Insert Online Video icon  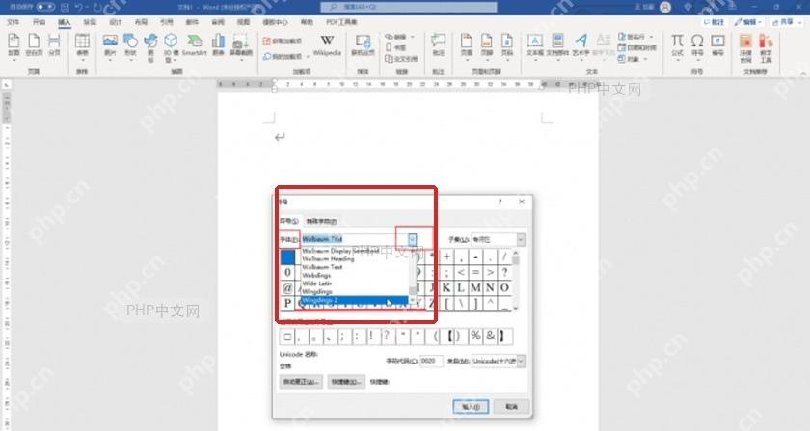[x=363, y=44]
